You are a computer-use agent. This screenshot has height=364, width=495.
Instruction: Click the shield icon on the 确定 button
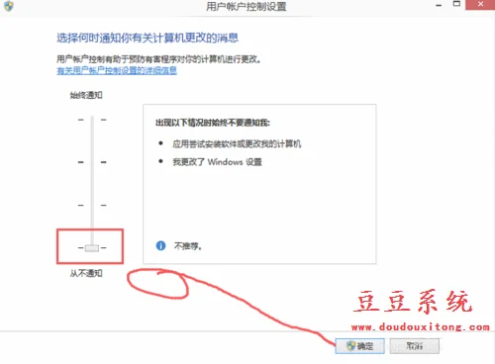click(350, 346)
